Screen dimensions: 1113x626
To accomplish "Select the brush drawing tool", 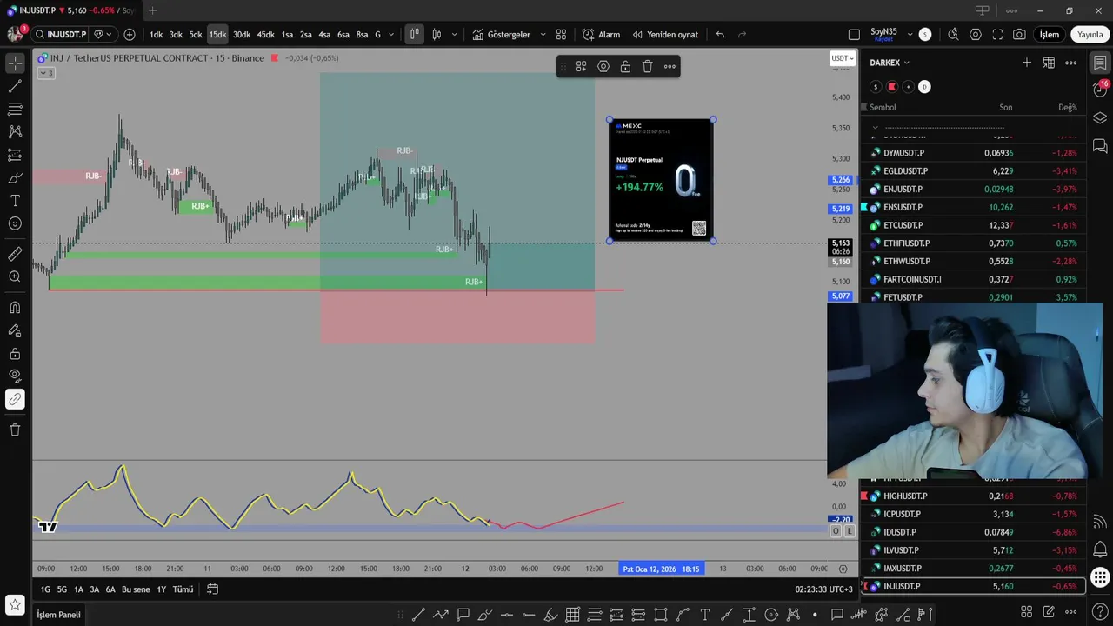I will [x=15, y=178].
